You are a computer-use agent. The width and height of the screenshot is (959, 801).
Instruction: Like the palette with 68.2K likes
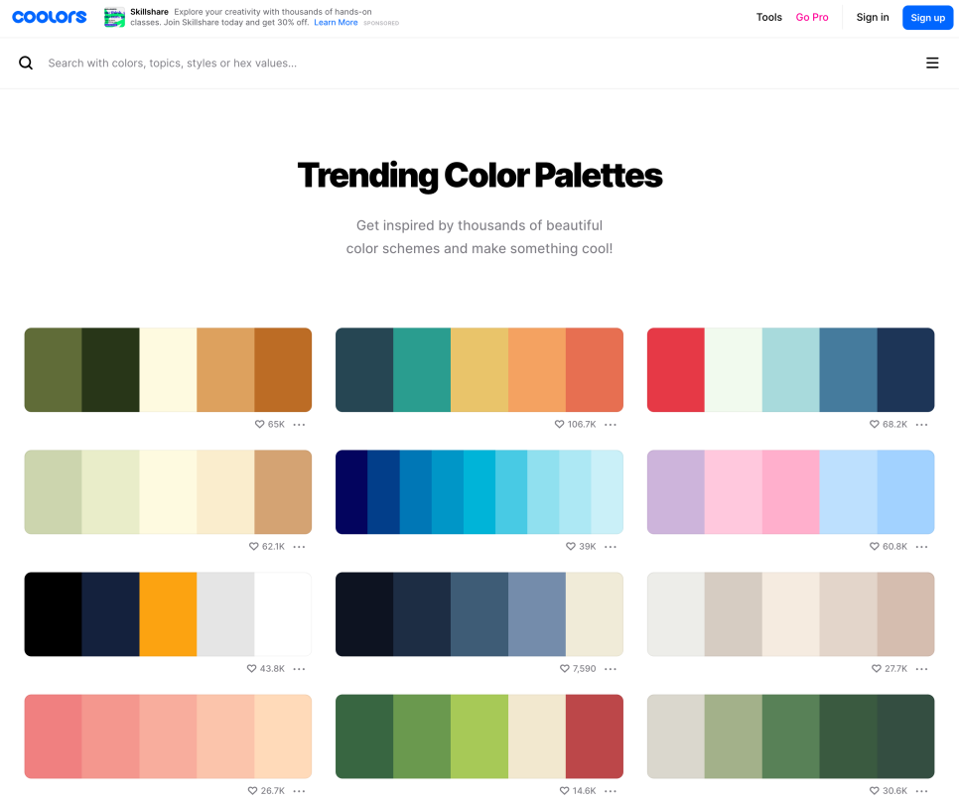pos(874,425)
